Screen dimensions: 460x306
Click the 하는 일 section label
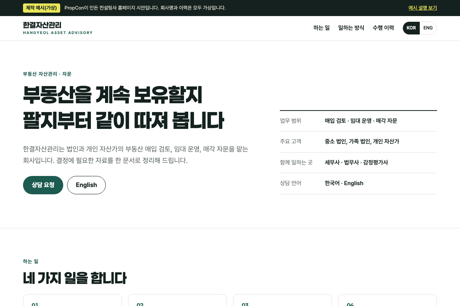pyautogui.click(x=31, y=261)
